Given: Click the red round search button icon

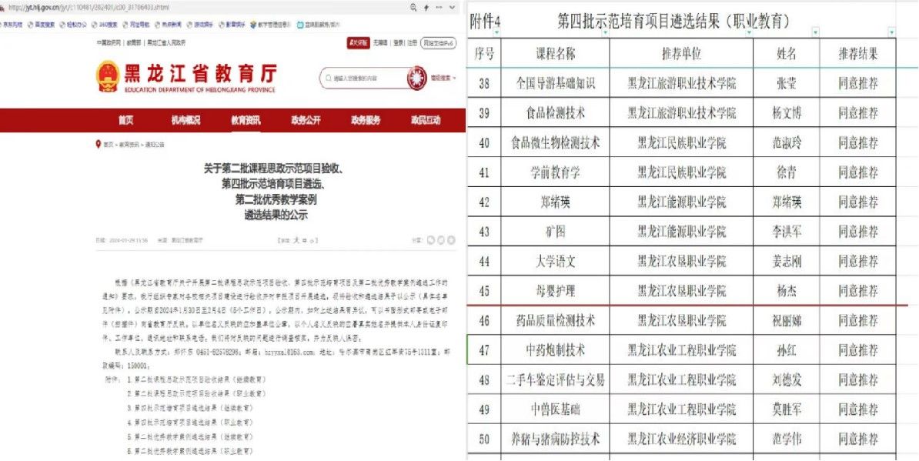Looking at the screenshot, I should (x=416, y=78).
